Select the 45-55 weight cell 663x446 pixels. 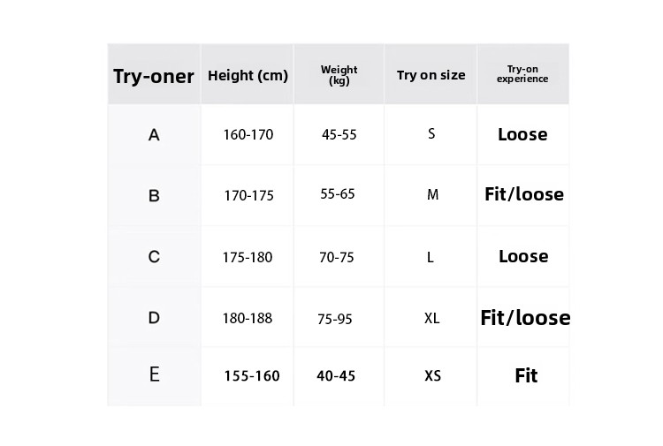click(339, 135)
